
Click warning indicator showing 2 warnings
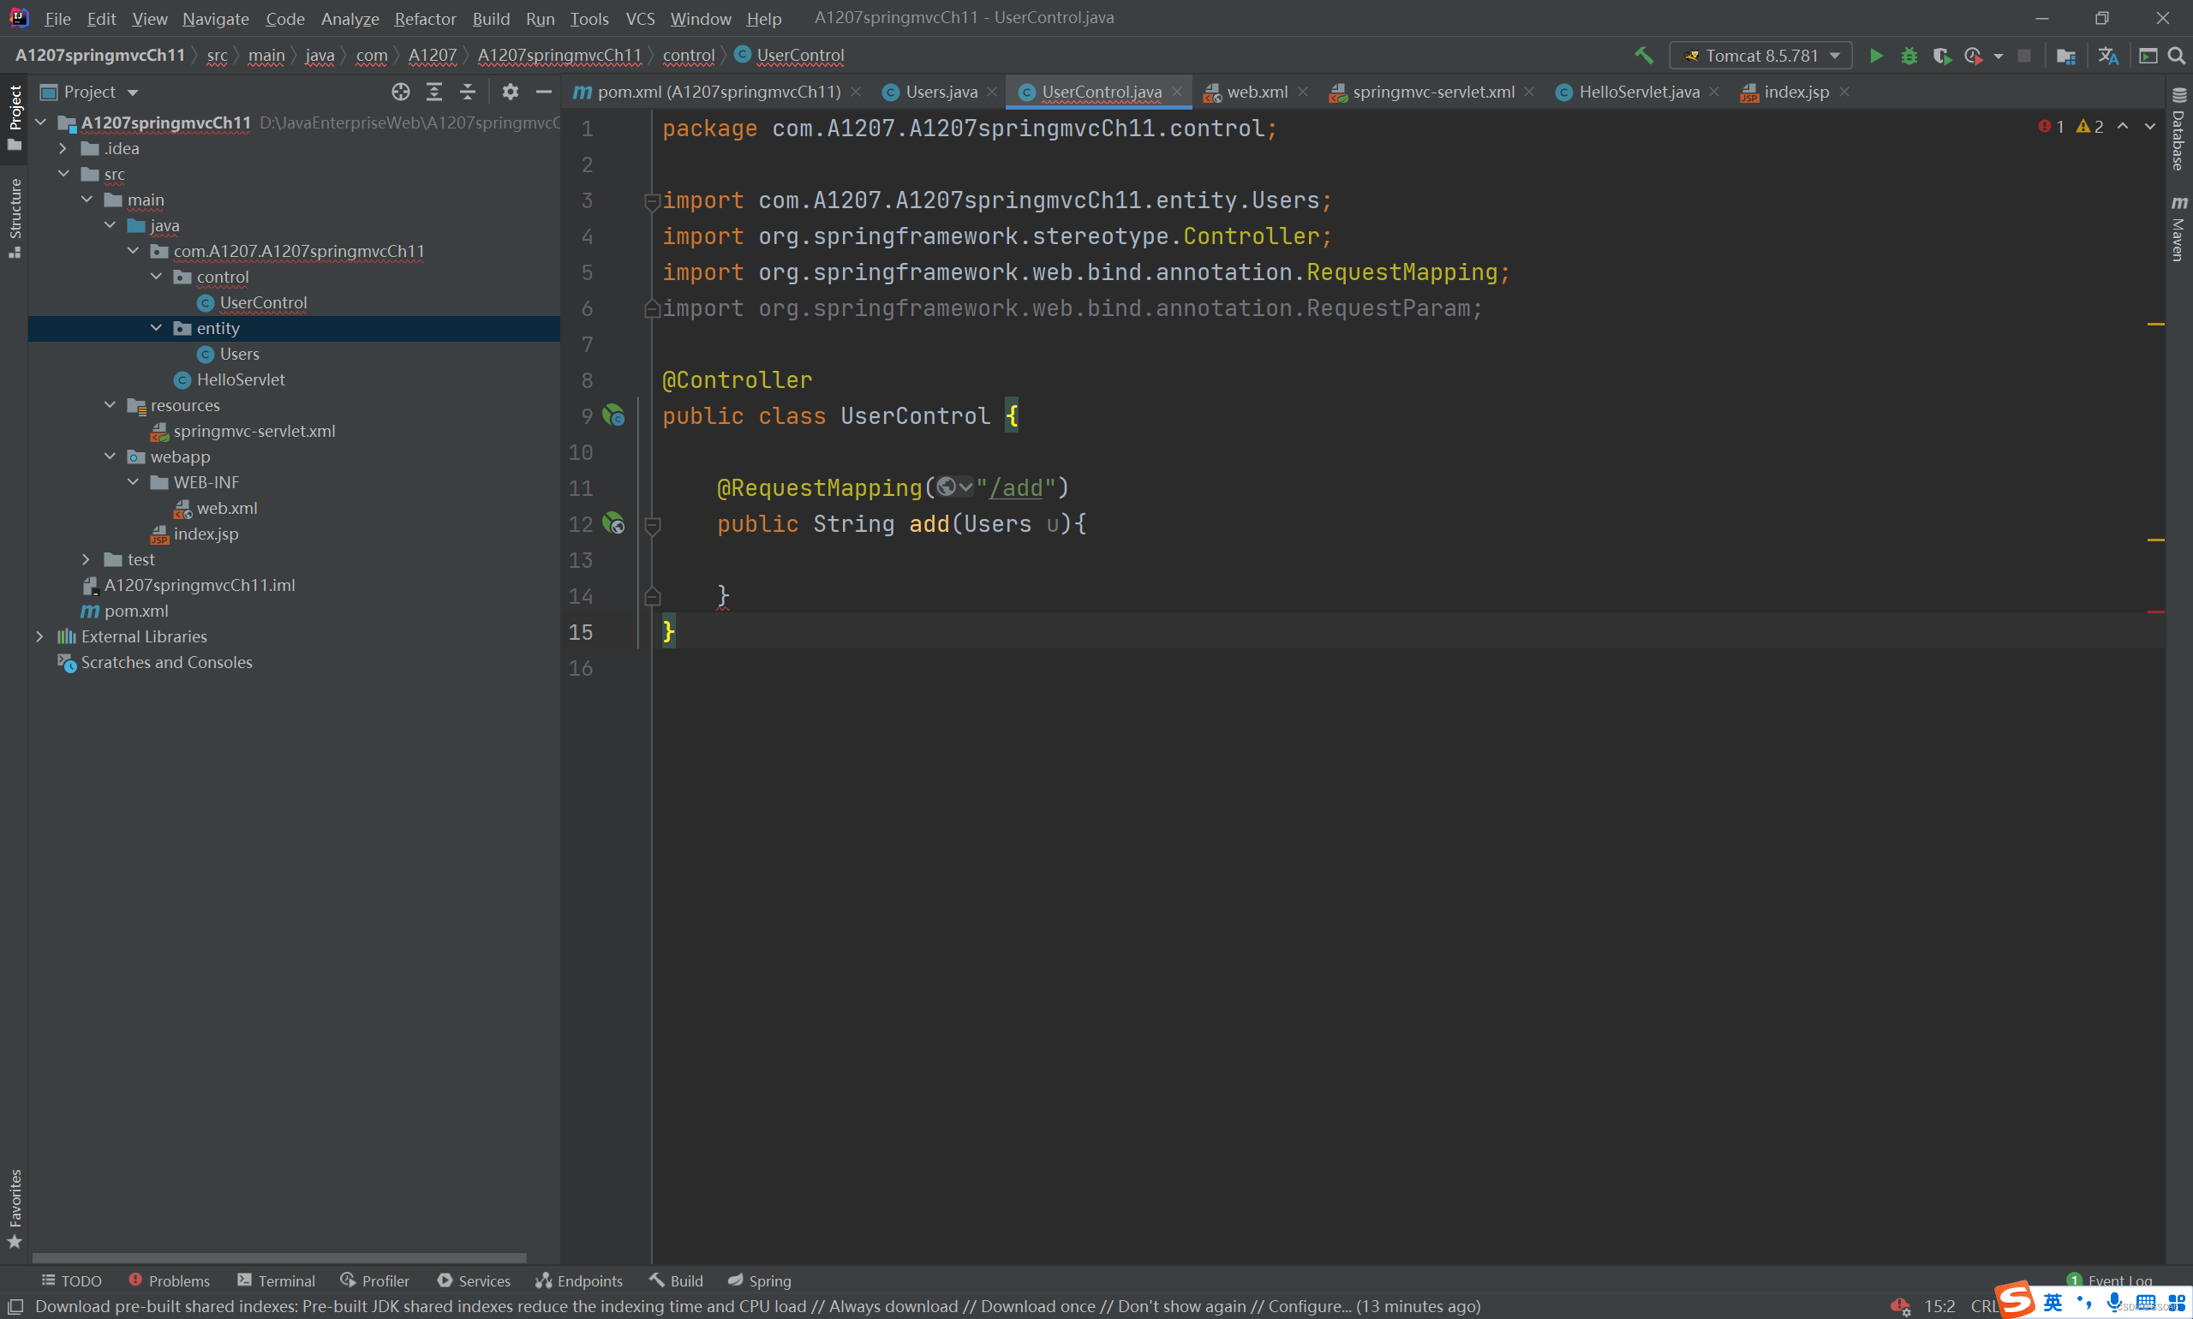[2090, 126]
